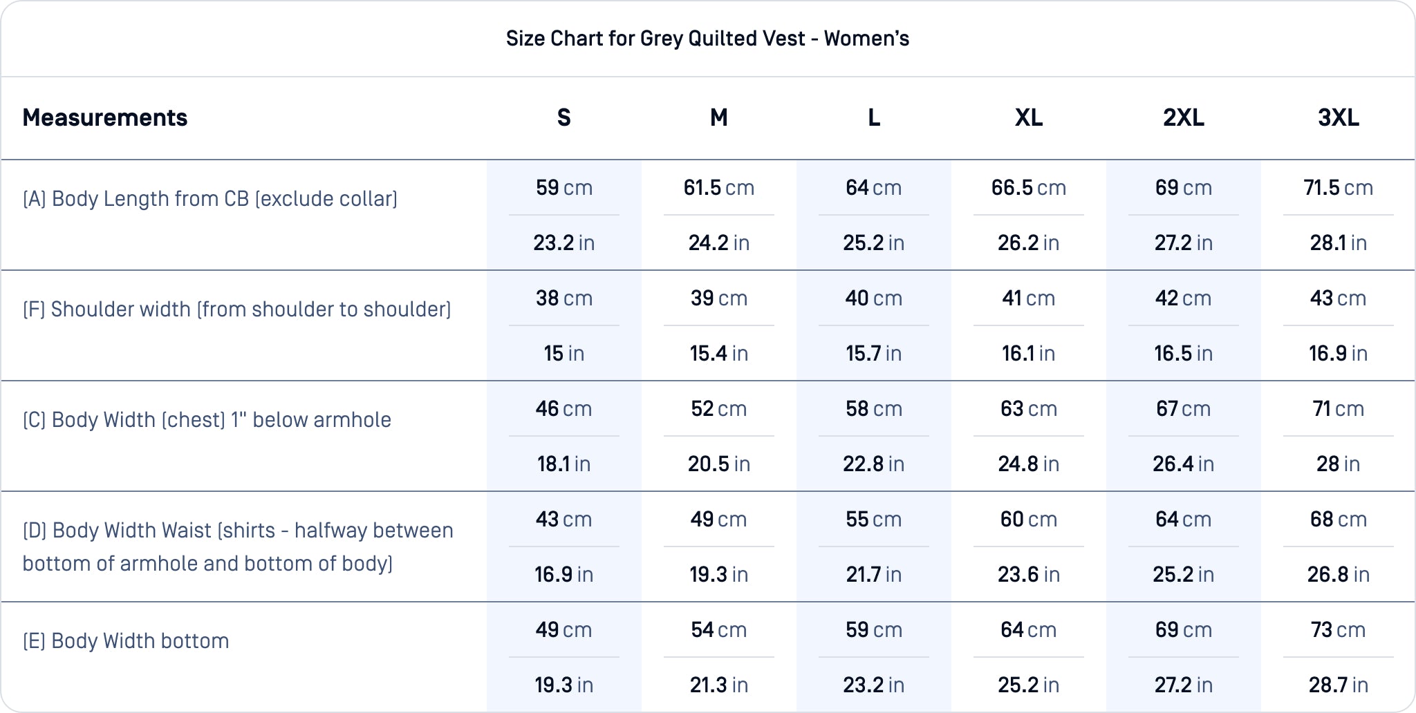The height and width of the screenshot is (713, 1416).
Task: Click the 46 cm chest width value
Action: (564, 409)
